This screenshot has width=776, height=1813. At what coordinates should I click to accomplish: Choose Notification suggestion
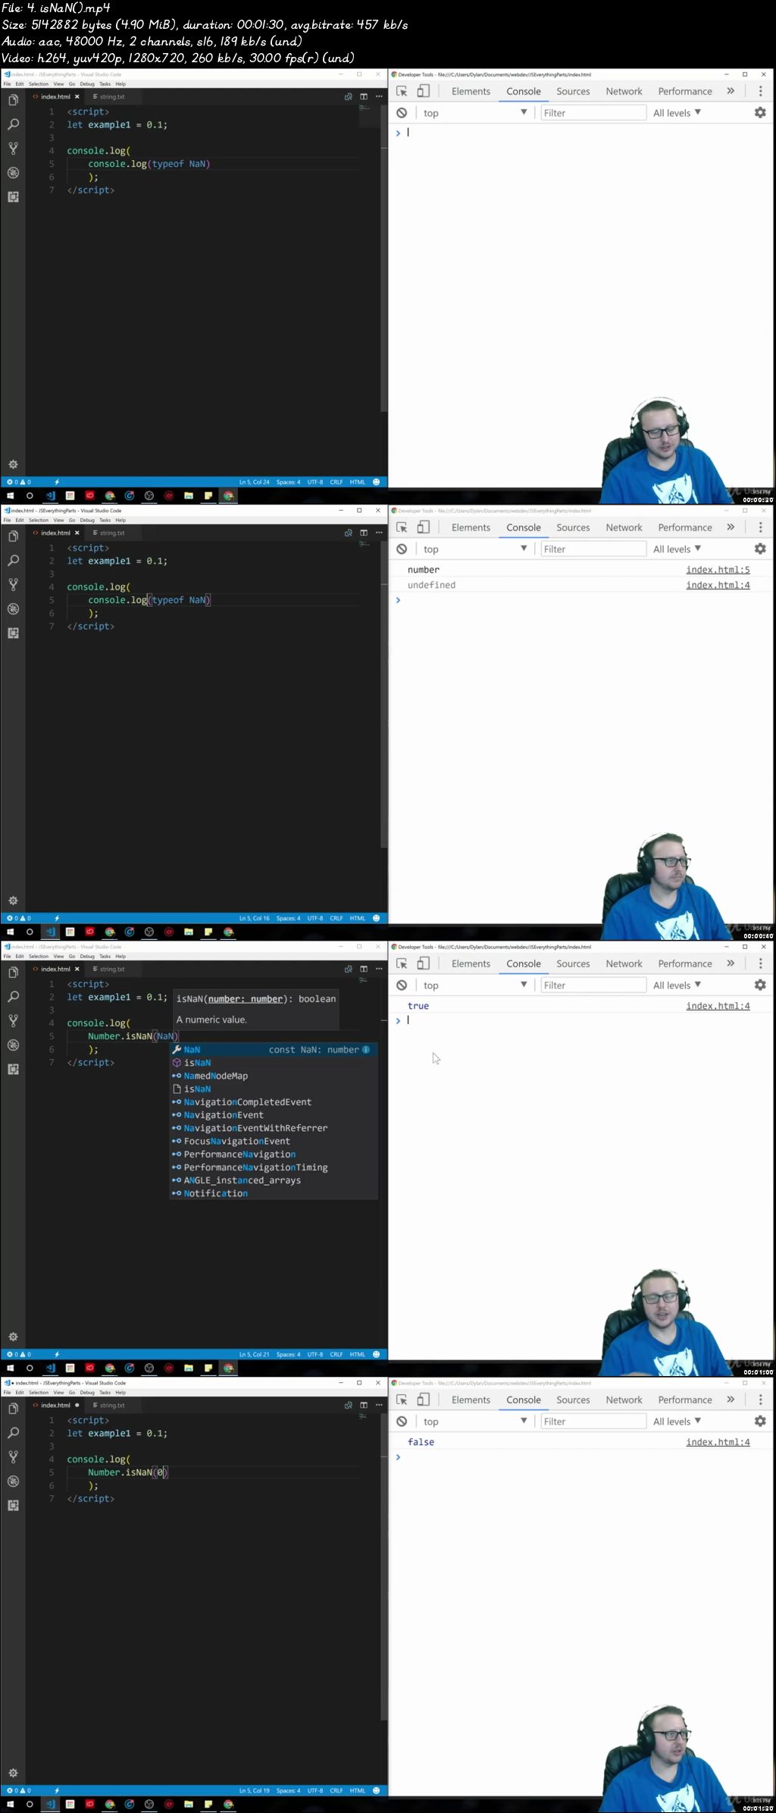(x=273, y=1193)
